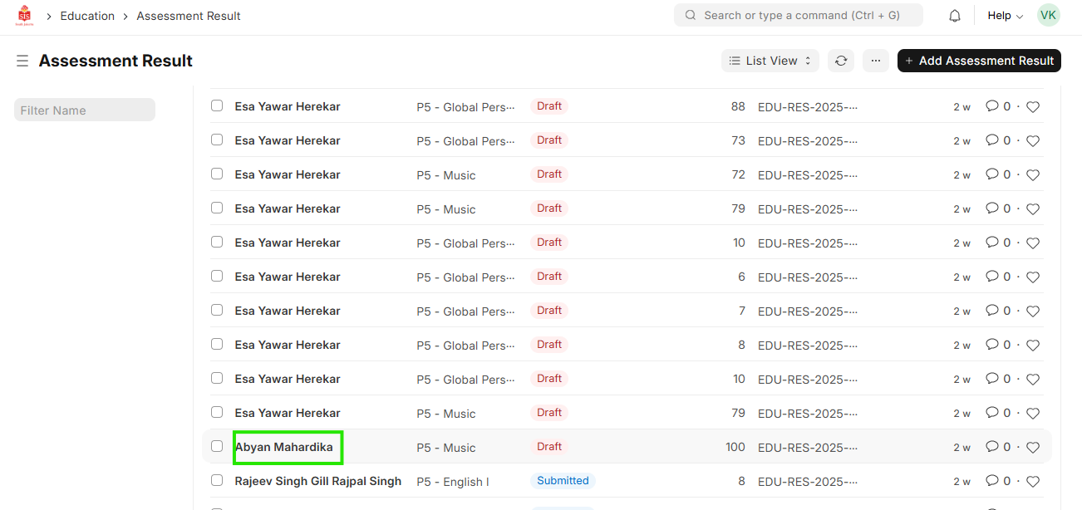Expand the Help dropdown menu

point(1005,16)
